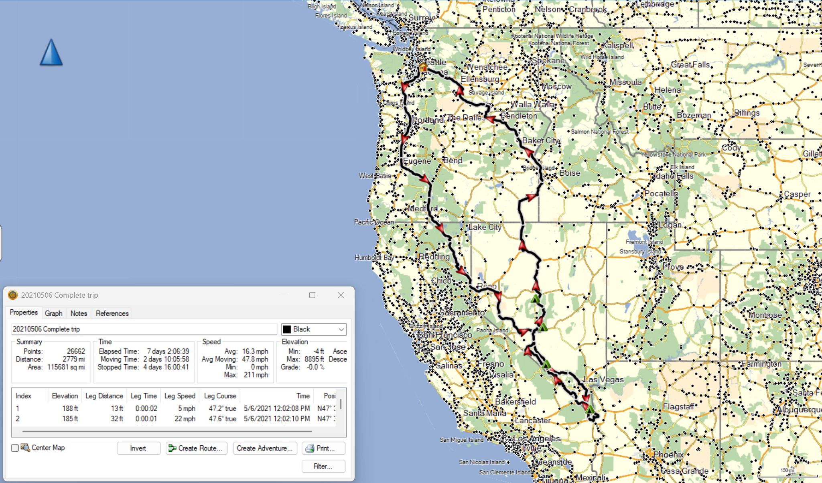The height and width of the screenshot is (483, 822).
Task: Open the Notes tab
Action: pyautogui.click(x=79, y=313)
